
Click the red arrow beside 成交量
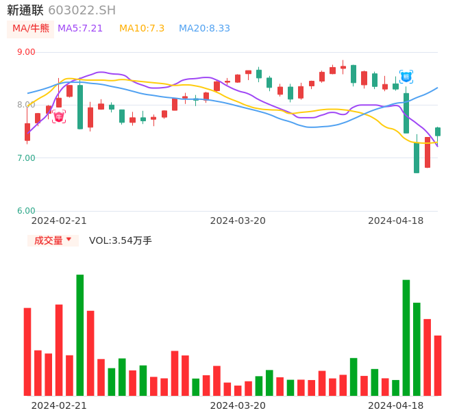(x=69, y=240)
